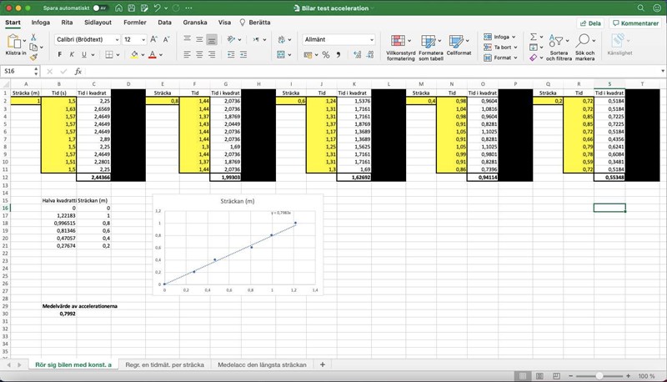The width and height of the screenshot is (667, 382).
Task: Click the insert function fx icon
Action: tap(78, 72)
